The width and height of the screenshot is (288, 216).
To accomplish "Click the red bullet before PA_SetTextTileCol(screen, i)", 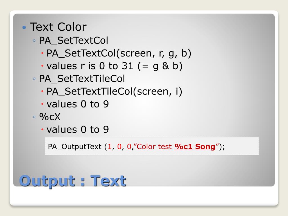I will 42,91.
